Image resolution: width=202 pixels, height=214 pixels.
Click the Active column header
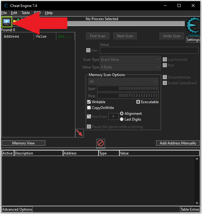[x=8, y=153]
